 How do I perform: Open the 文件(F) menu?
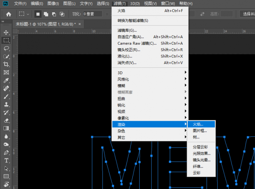20,3
